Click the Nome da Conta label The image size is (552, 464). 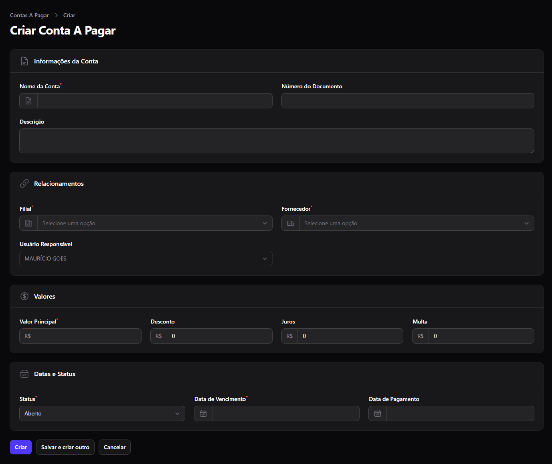(40, 86)
